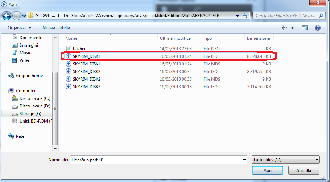Sort by Dimensione column header
Viewport: 330px width, 182px height.
click(x=259, y=38)
